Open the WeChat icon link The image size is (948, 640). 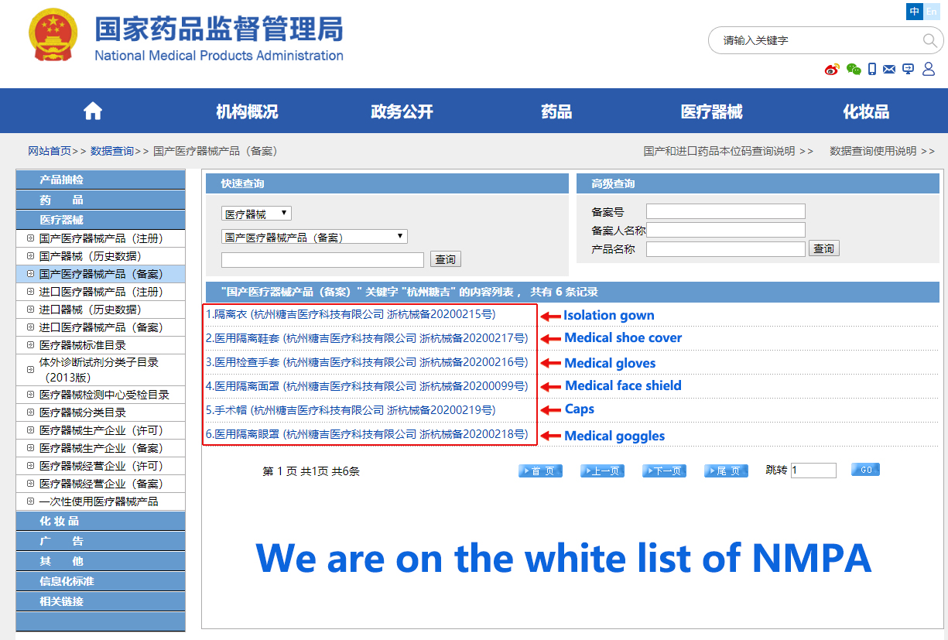click(x=854, y=69)
